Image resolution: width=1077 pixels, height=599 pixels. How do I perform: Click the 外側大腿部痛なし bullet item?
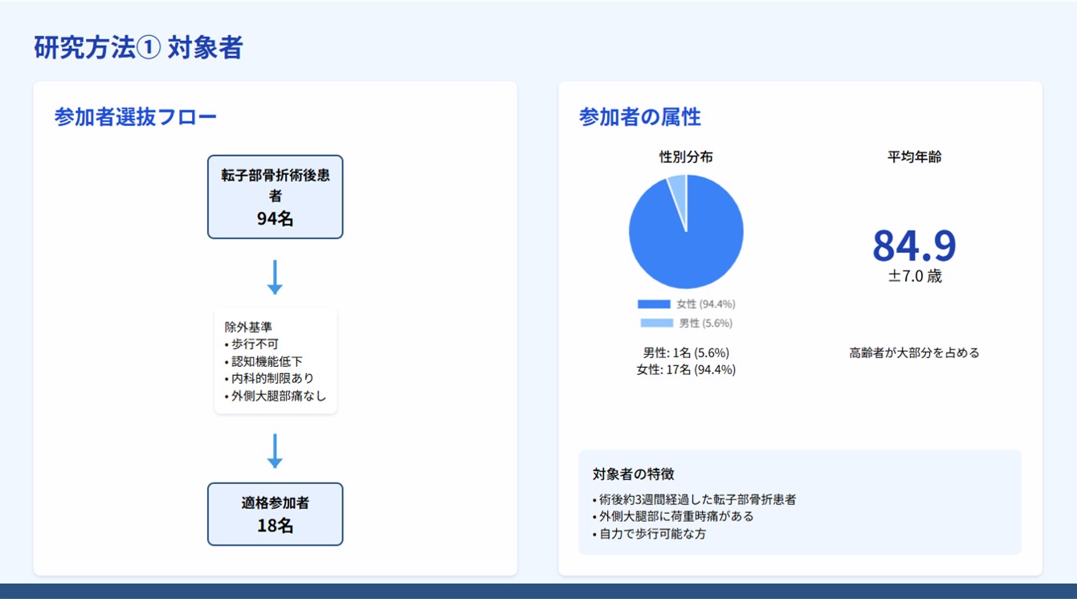278,396
